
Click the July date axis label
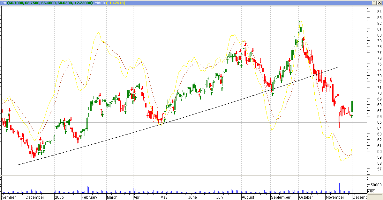coord(219,197)
